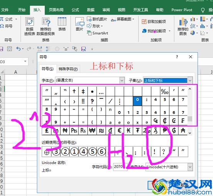This screenshot has width=213, height=196.
Task: Click the 字符代码 input field
Action: click(120, 167)
